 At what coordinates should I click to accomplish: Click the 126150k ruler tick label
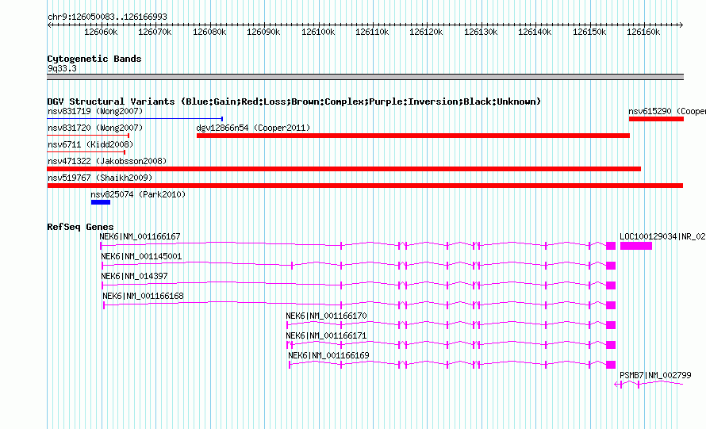click(589, 32)
